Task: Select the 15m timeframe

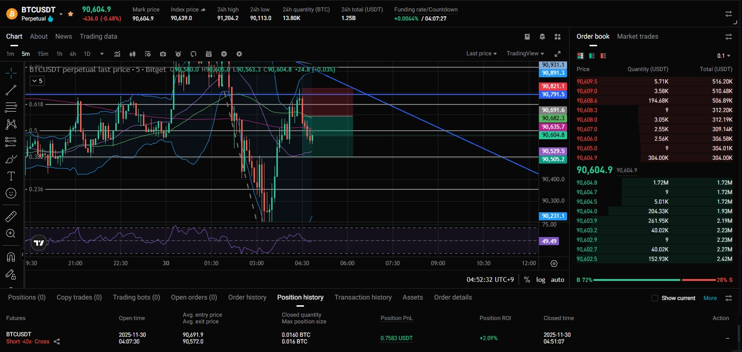Action: click(43, 54)
